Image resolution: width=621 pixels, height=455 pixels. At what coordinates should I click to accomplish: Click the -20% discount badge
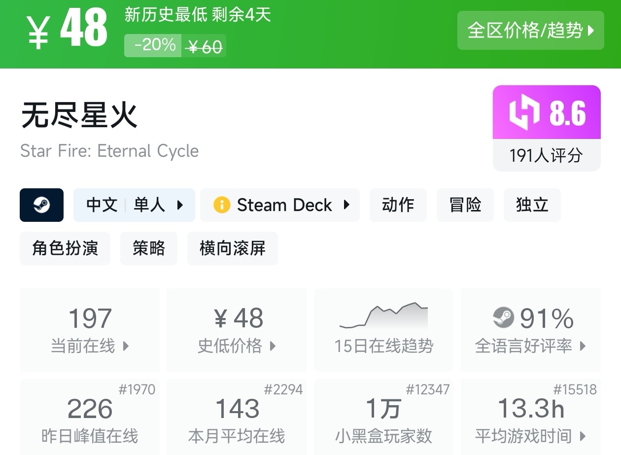(153, 46)
